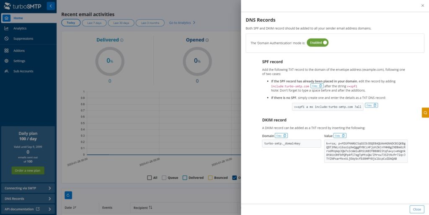Click the Opened 0% gauge
Image resolution: width=429 pixels, height=215 pixels.
pyautogui.click(x=197, y=61)
